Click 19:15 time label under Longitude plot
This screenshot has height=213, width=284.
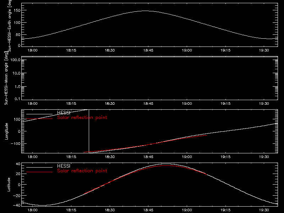pos(225,157)
